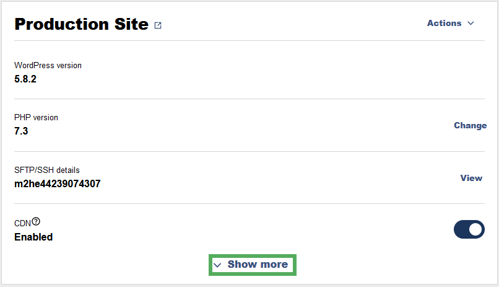Click the Production Site heading

(82, 24)
